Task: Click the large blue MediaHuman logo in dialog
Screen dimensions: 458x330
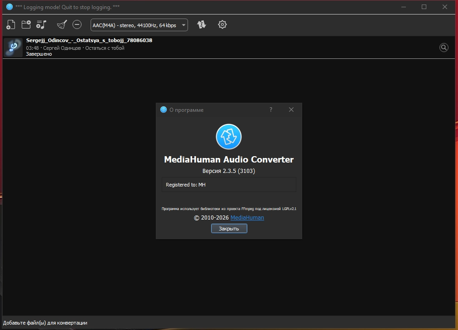Action: pos(229,137)
